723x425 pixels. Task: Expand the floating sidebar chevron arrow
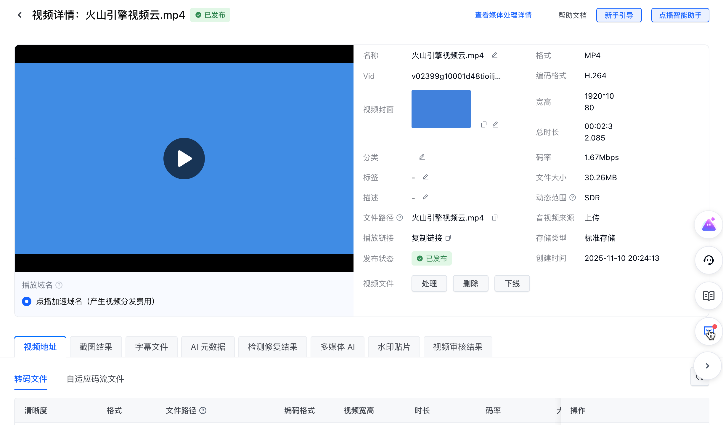pyautogui.click(x=707, y=366)
